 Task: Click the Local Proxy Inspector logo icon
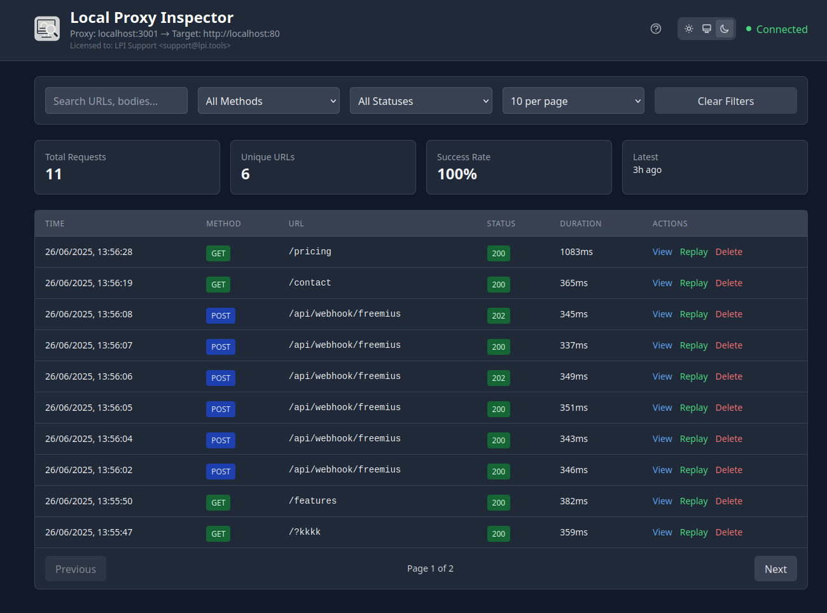(x=46, y=28)
